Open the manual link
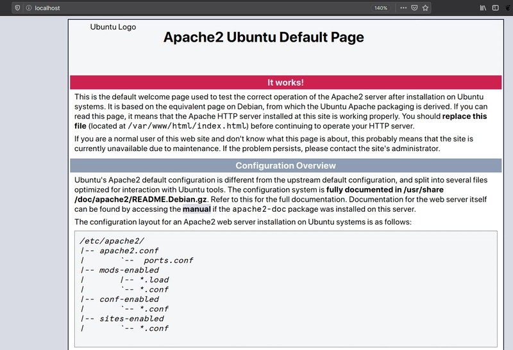Screen dimensions: 513x350 click(197, 209)
